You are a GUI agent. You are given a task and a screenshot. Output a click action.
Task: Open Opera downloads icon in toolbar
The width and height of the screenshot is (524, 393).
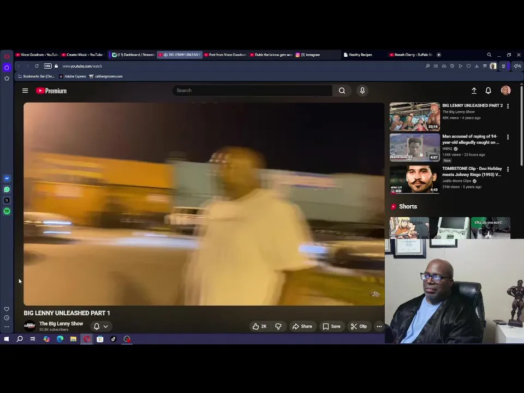pyautogui.click(x=477, y=66)
